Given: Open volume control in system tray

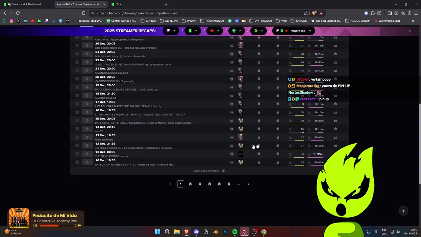Looking at the screenshot, I should tap(398, 232).
